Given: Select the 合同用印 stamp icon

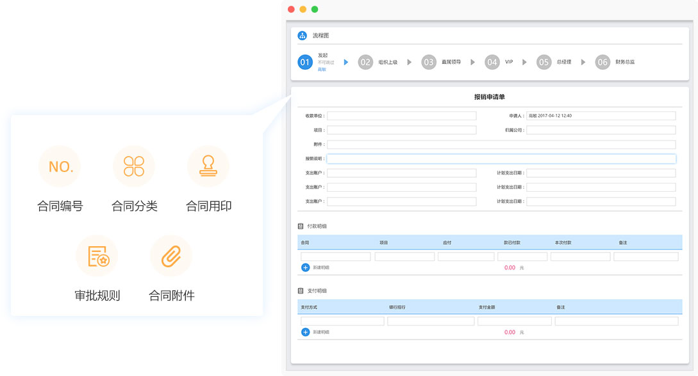Looking at the screenshot, I should click(208, 167).
